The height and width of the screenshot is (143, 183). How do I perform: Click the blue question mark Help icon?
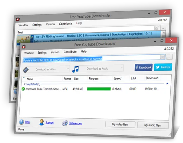click(x=21, y=122)
